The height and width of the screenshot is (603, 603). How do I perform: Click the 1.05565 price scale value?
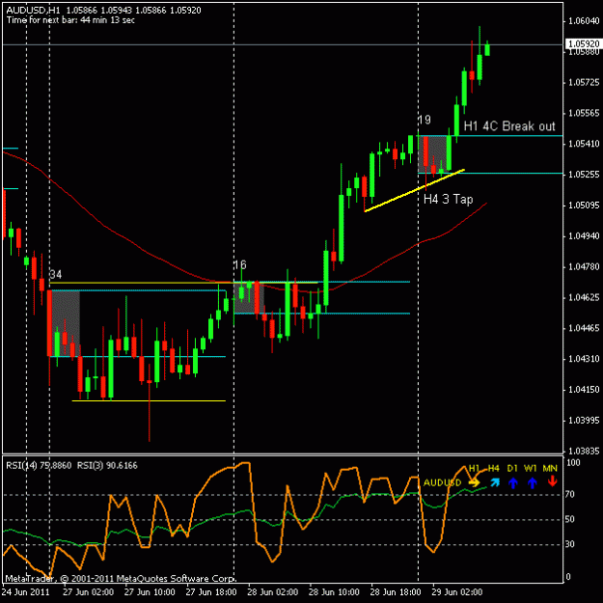point(584,113)
